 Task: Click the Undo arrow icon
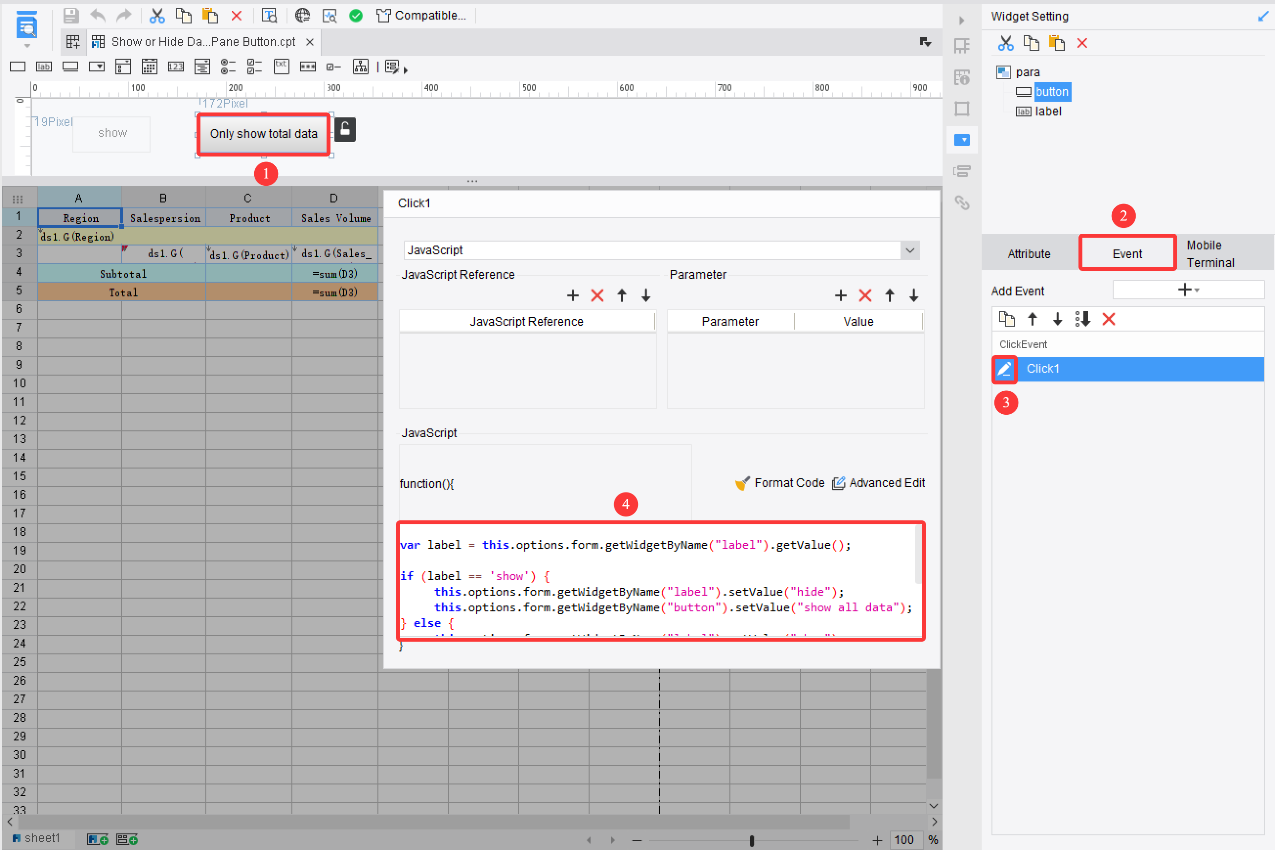point(98,16)
